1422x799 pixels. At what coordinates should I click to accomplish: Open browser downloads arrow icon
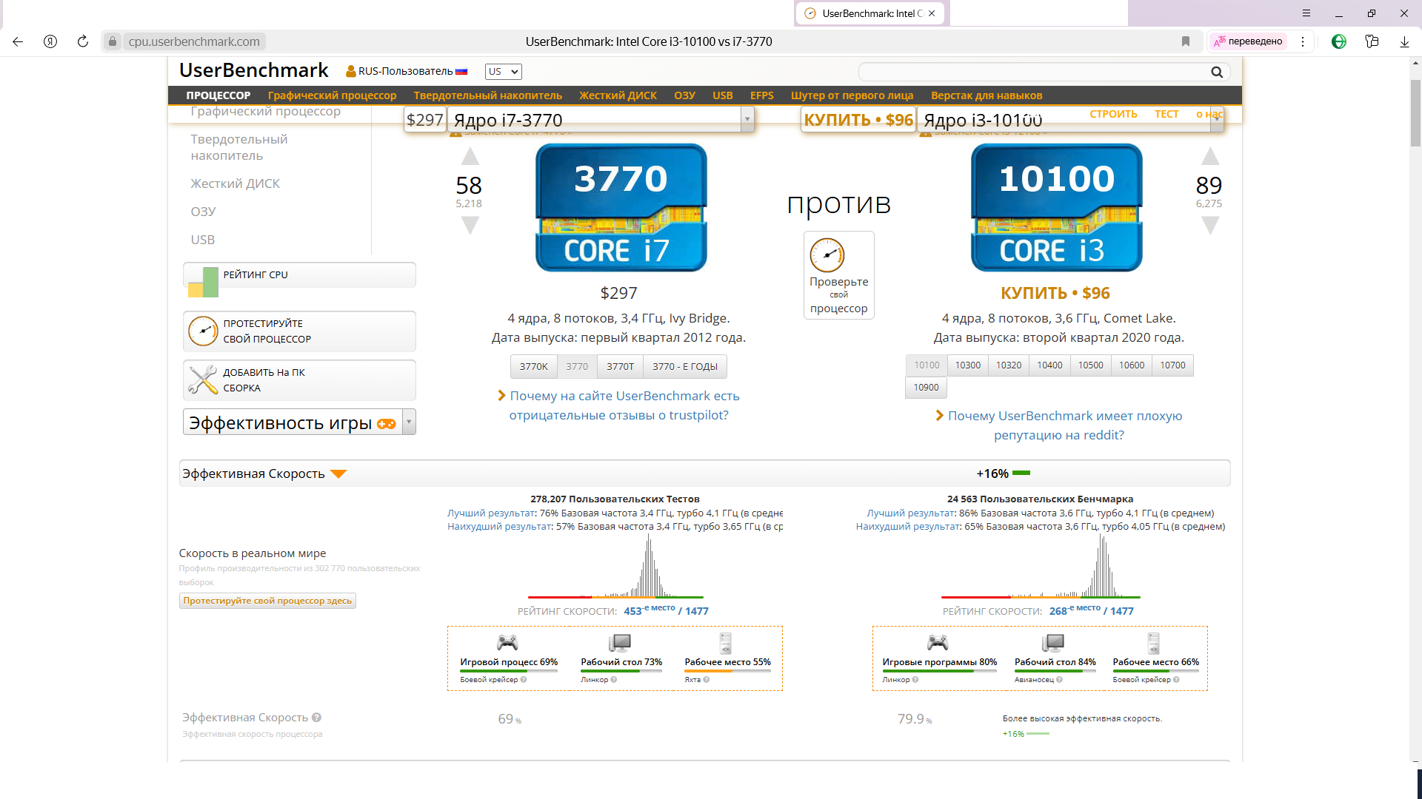click(1404, 41)
